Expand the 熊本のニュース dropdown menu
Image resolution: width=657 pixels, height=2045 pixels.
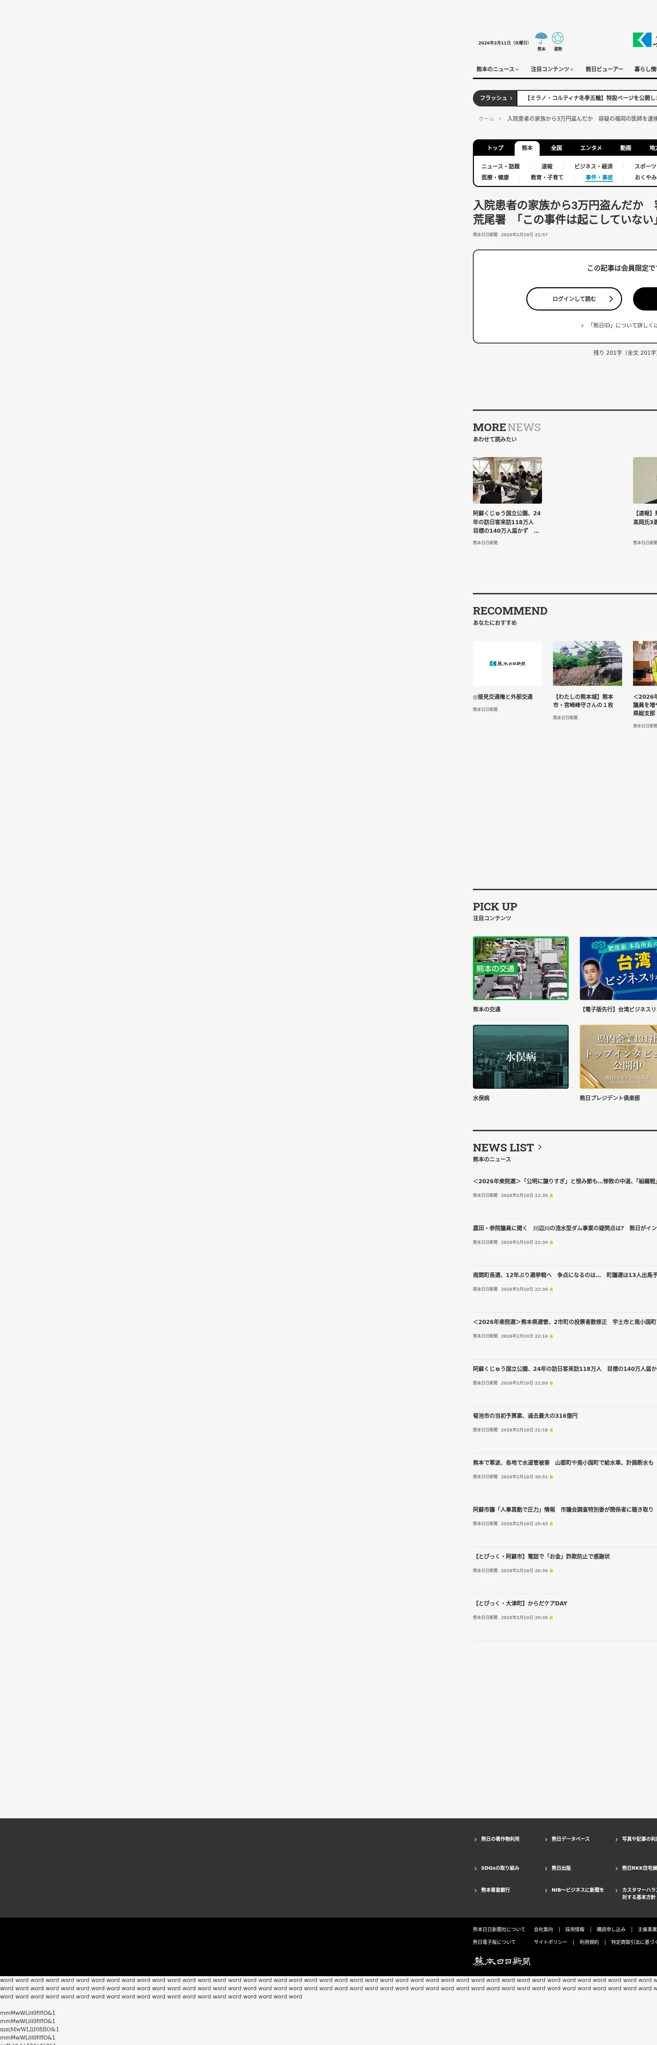click(x=498, y=69)
